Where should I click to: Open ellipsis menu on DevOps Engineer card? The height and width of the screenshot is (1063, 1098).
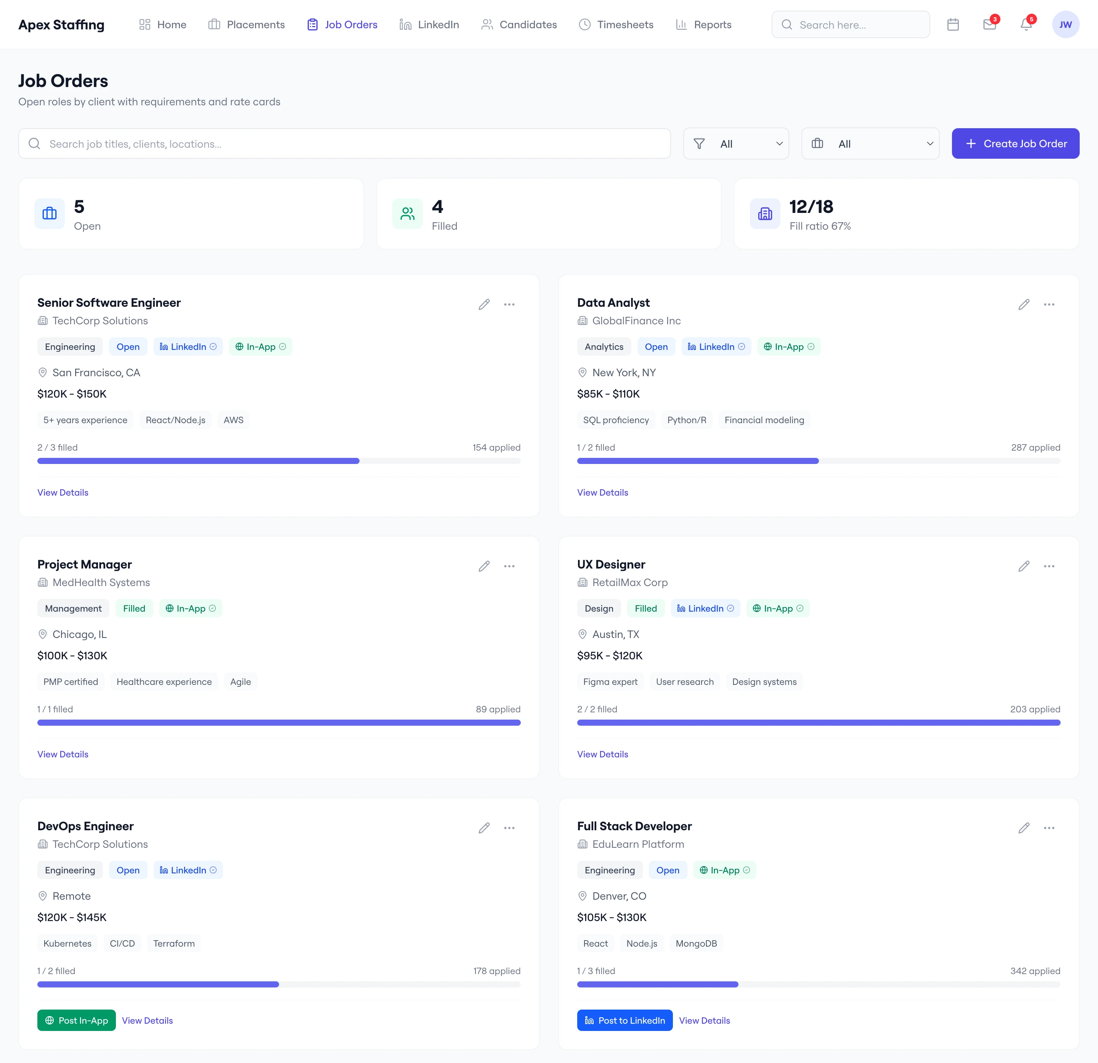(509, 828)
